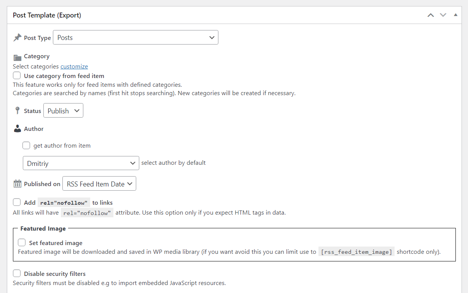Click the [rss_feed_item_image] shortcode text
This screenshot has width=468, height=293.
(x=356, y=252)
